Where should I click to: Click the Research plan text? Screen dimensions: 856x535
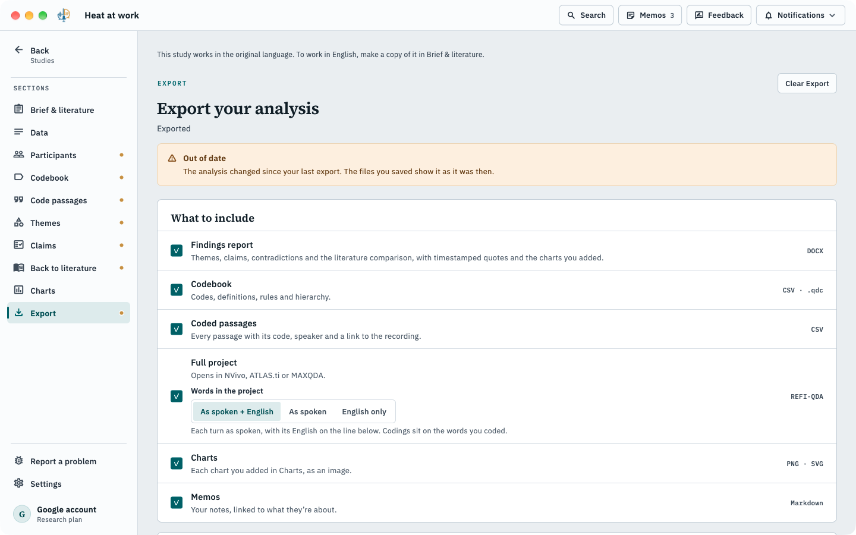coord(59,520)
